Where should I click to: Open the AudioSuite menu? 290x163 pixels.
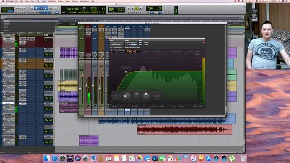tap(52, 1)
